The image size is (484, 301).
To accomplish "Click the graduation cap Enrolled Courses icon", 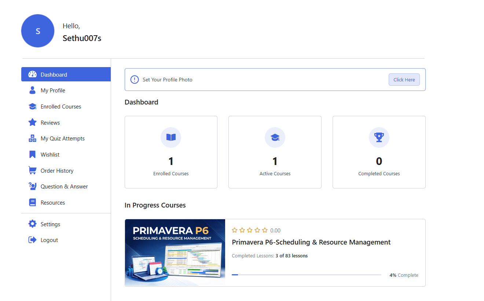I will click(32, 106).
